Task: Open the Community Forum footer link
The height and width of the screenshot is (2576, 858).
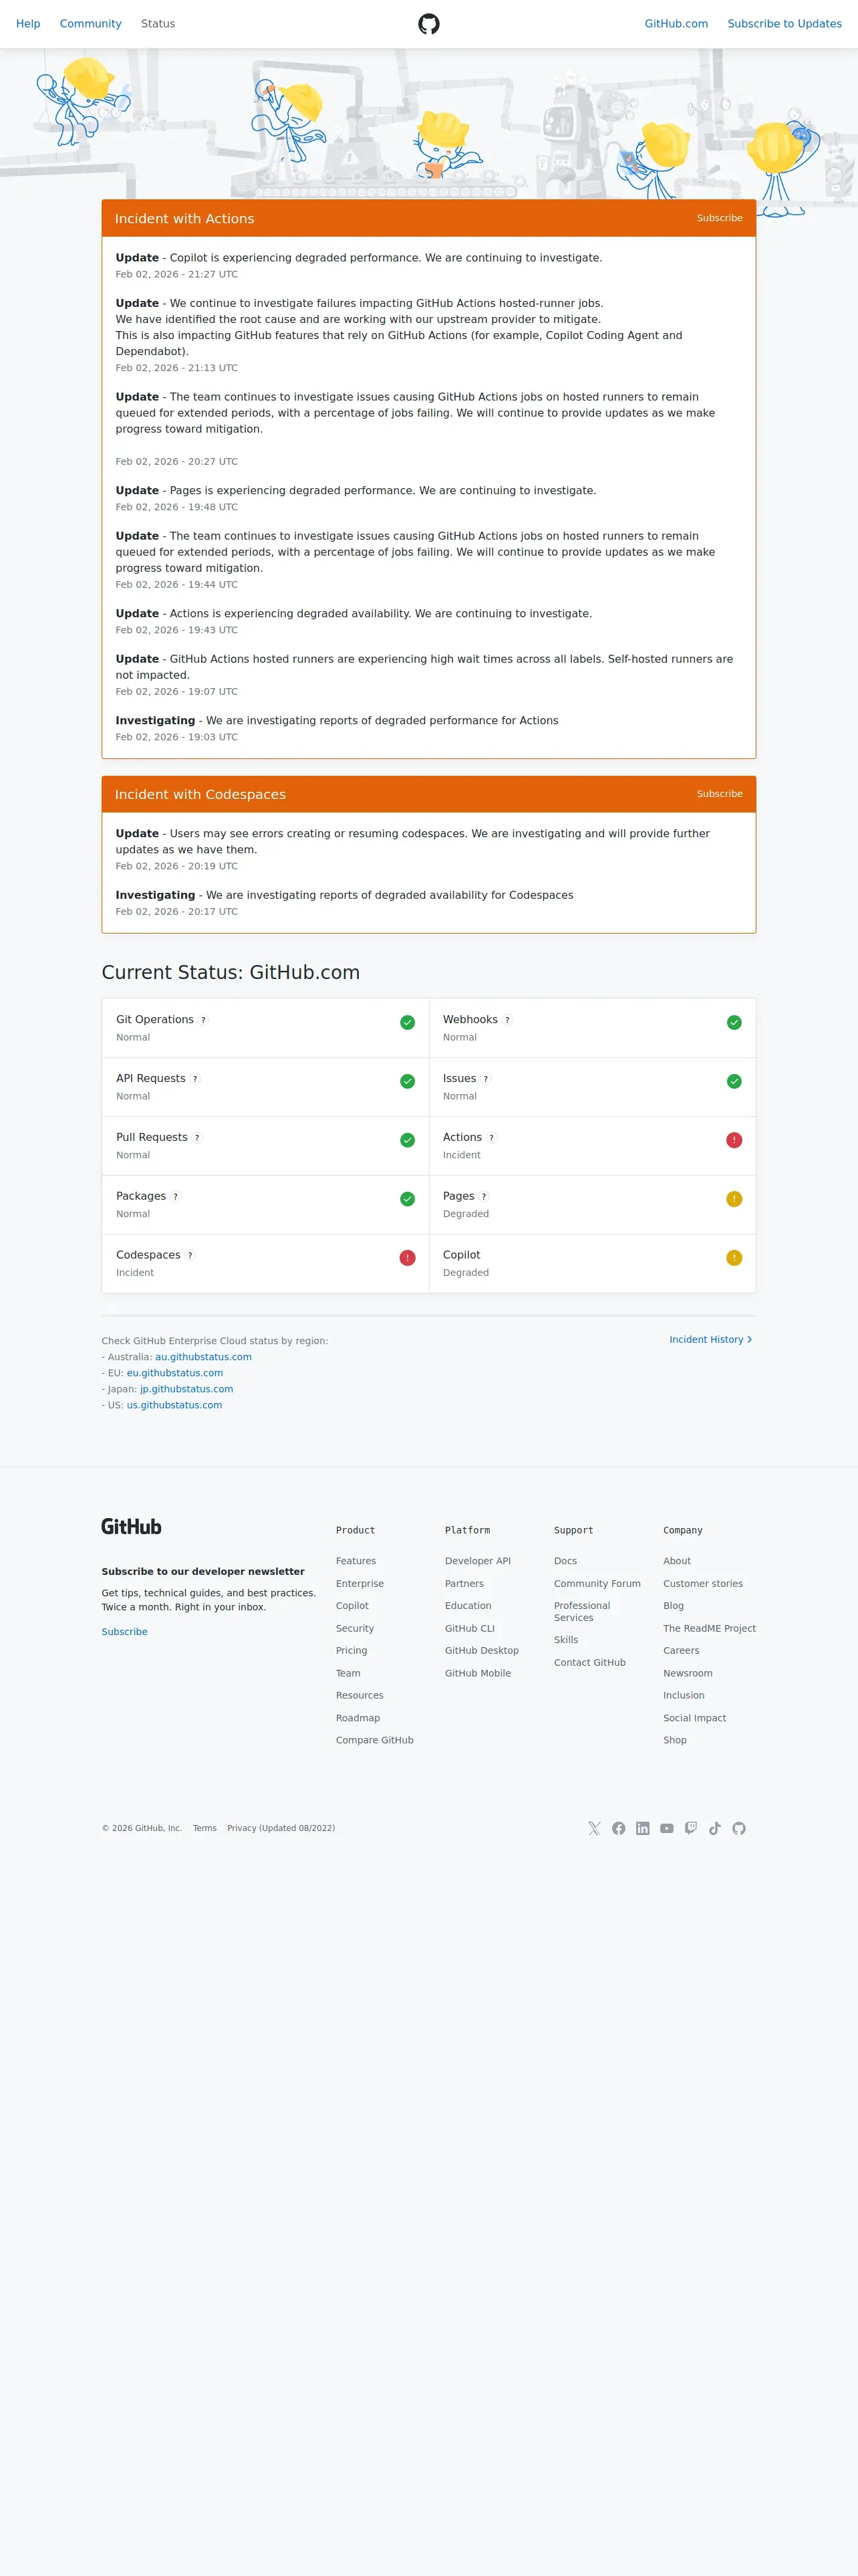Action: pyautogui.click(x=597, y=1584)
